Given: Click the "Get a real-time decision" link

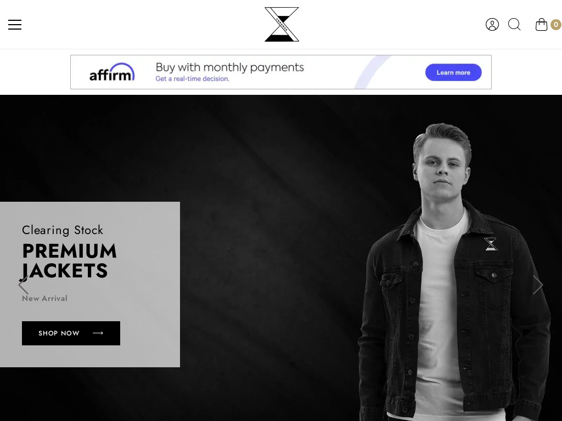Looking at the screenshot, I should point(192,79).
